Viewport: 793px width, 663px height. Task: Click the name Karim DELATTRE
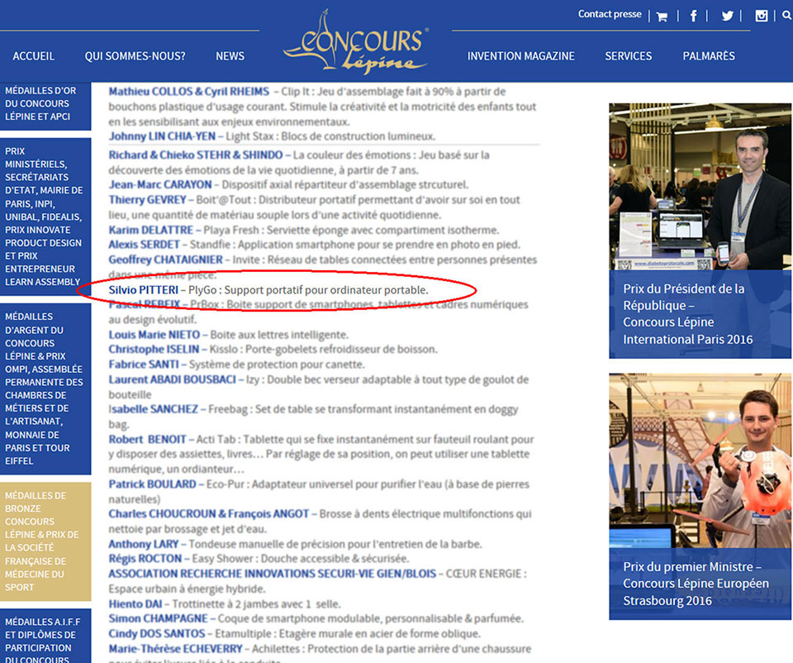[x=150, y=231]
